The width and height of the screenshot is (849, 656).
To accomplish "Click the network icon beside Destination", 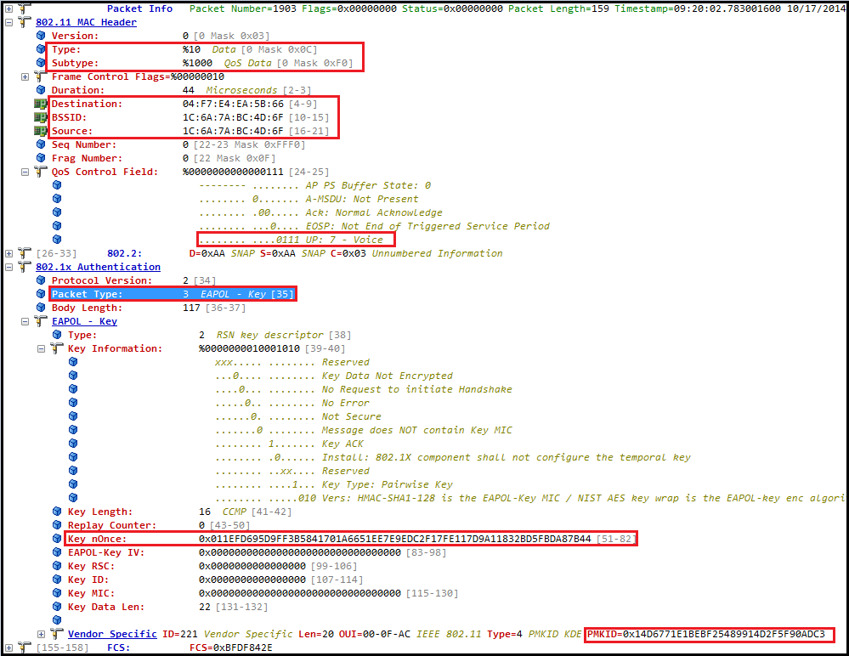I will coord(41,104).
